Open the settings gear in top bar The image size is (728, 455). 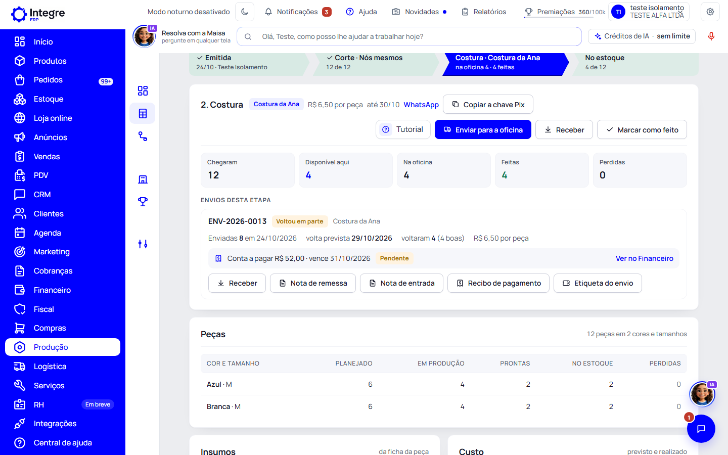pos(710,12)
